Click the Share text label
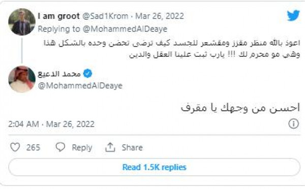The image size is (305, 189). coord(132,147)
